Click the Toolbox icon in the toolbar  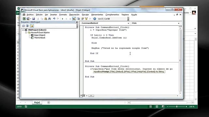(90, 19)
